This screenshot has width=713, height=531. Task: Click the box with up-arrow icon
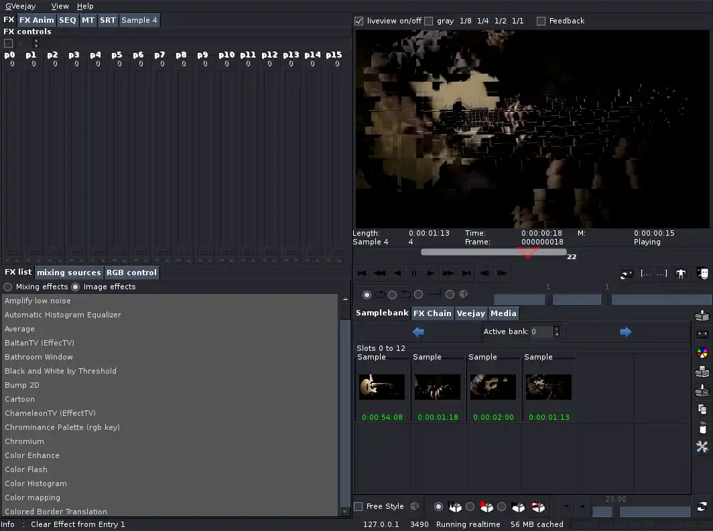pos(702,315)
